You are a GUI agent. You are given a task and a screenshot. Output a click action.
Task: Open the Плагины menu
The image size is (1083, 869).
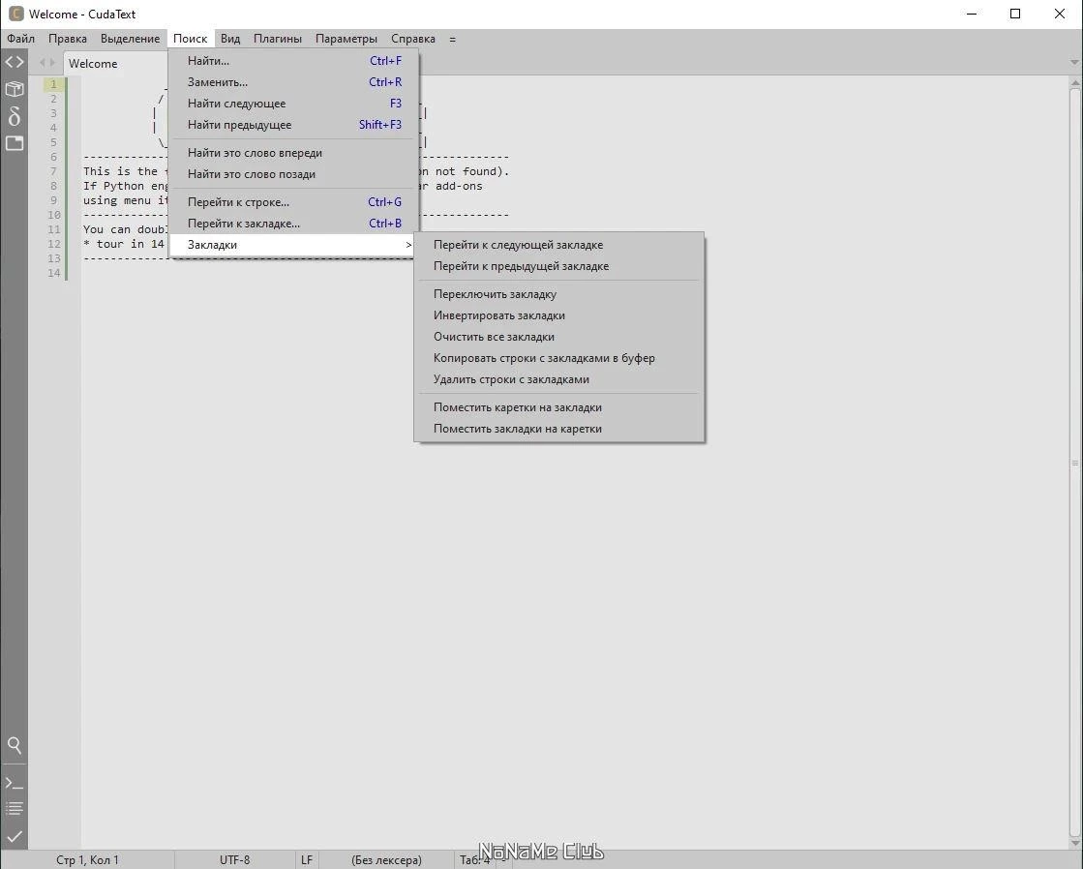[x=278, y=39]
